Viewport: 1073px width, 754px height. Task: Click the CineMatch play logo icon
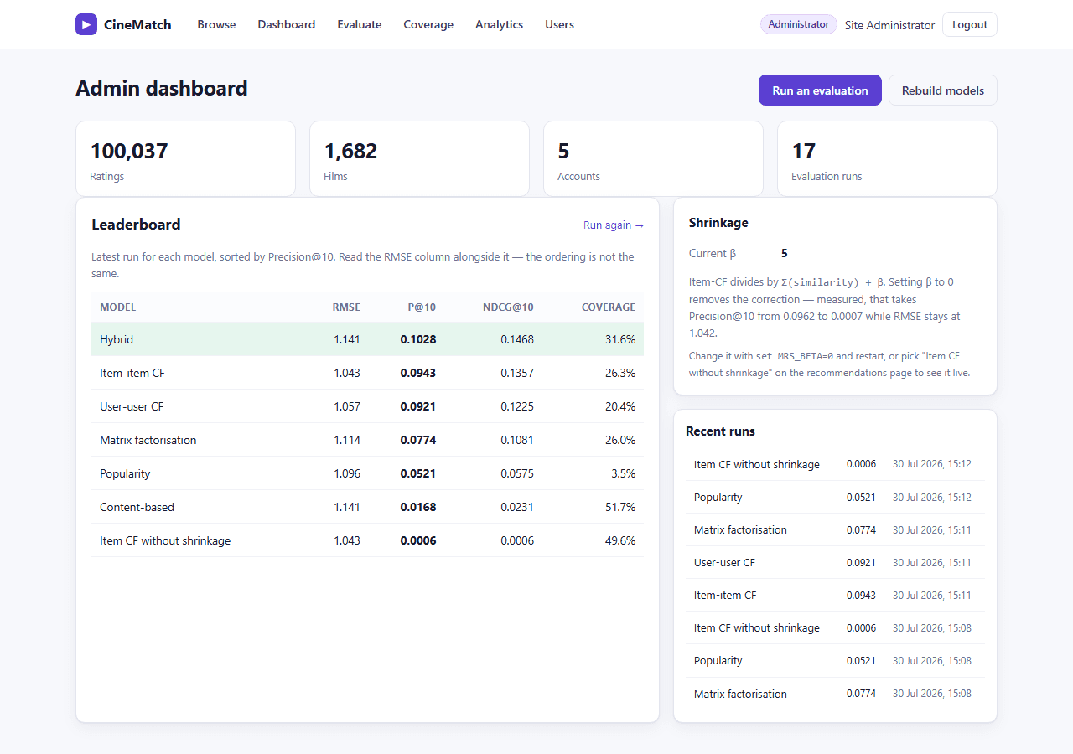click(86, 24)
